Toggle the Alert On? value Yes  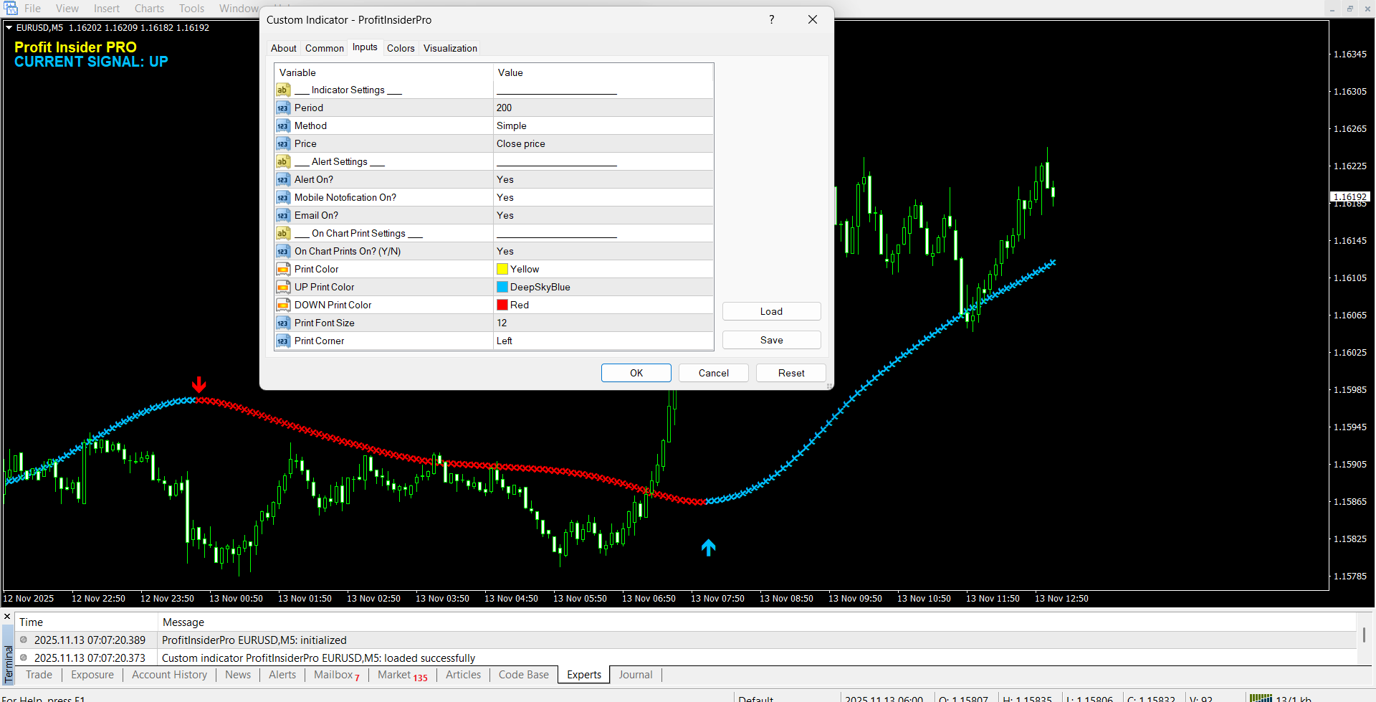click(x=505, y=179)
